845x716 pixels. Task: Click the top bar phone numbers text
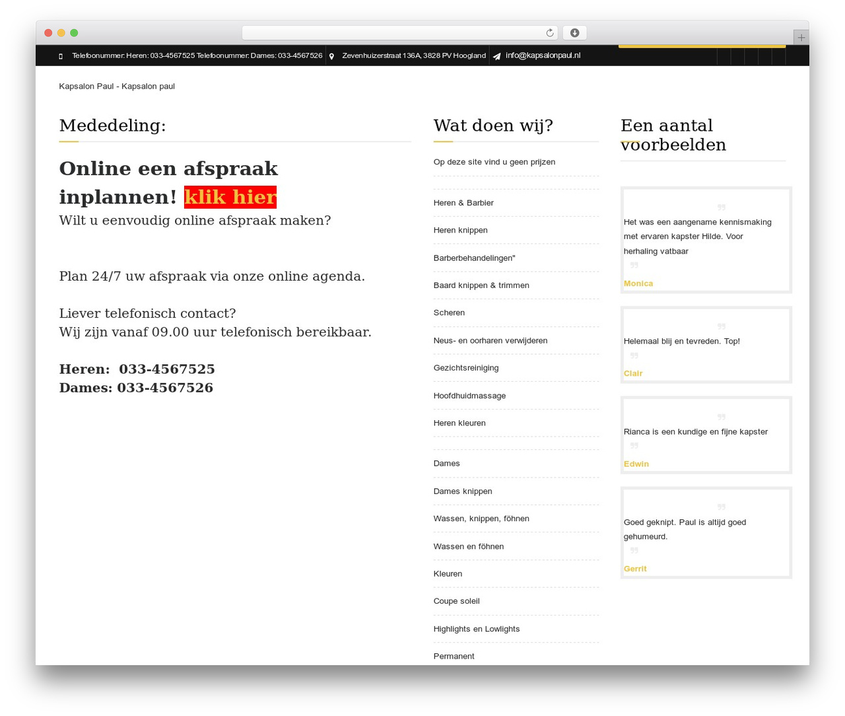197,55
